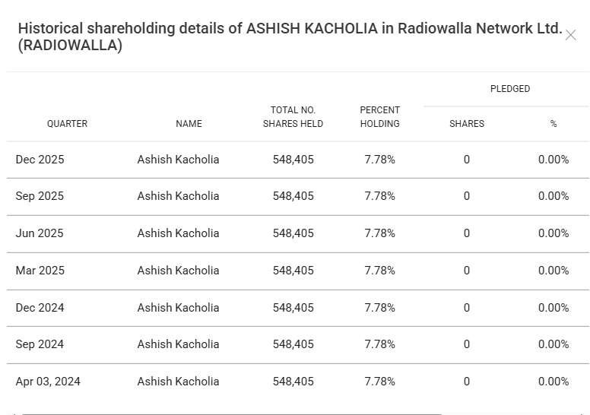This screenshot has width=590, height=415.
Task: Click the QUARTER column header
Action: point(67,124)
